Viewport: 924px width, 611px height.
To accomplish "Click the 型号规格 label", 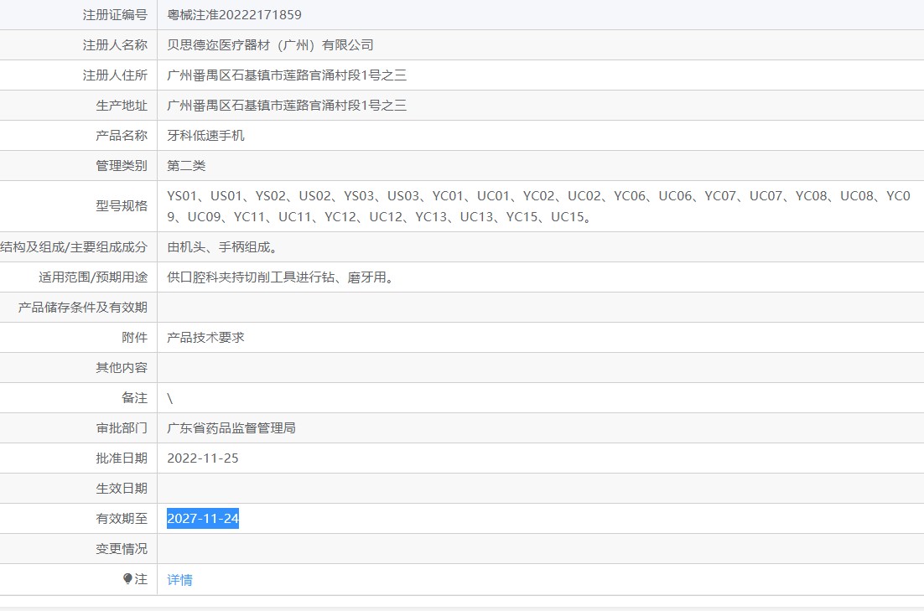I will coord(122,205).
